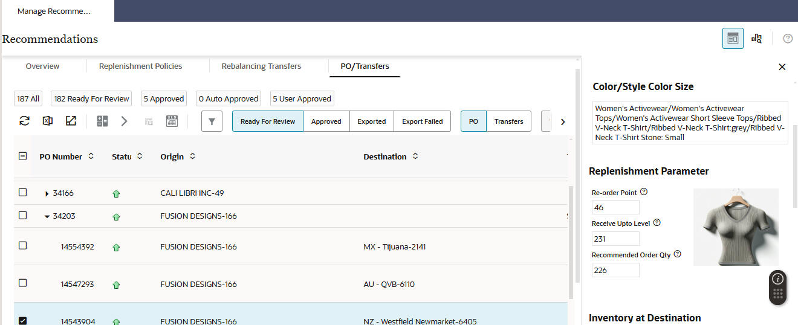Click the 187 All count button

[x=28, y=98]
